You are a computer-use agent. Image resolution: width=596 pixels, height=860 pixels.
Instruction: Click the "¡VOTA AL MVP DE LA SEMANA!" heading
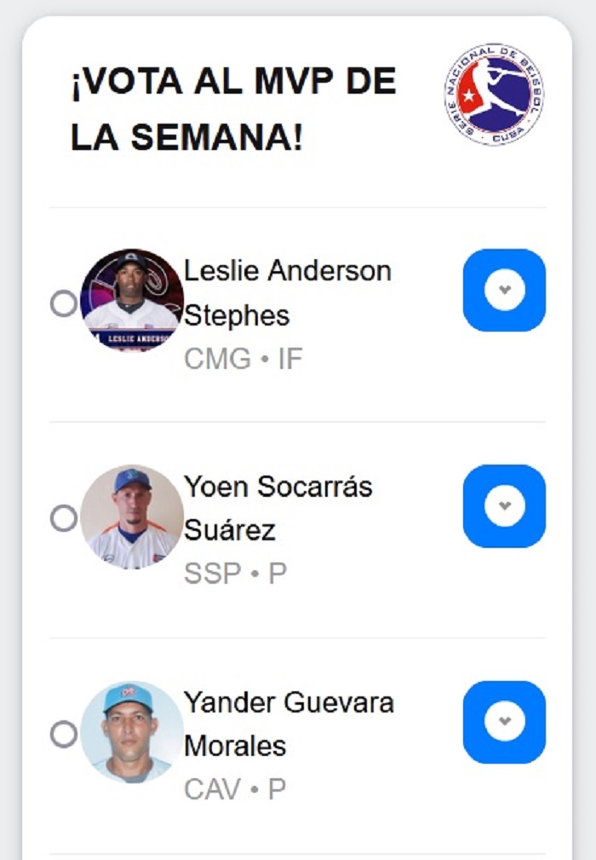233,109
